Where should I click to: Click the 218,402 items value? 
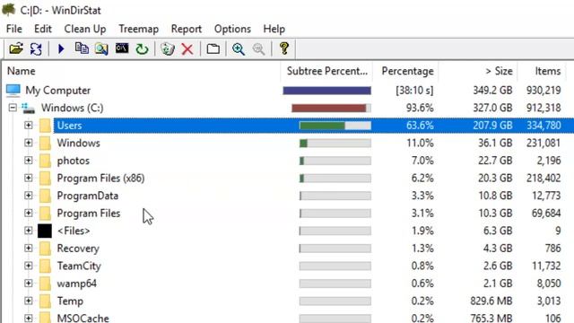pos(544,178)
